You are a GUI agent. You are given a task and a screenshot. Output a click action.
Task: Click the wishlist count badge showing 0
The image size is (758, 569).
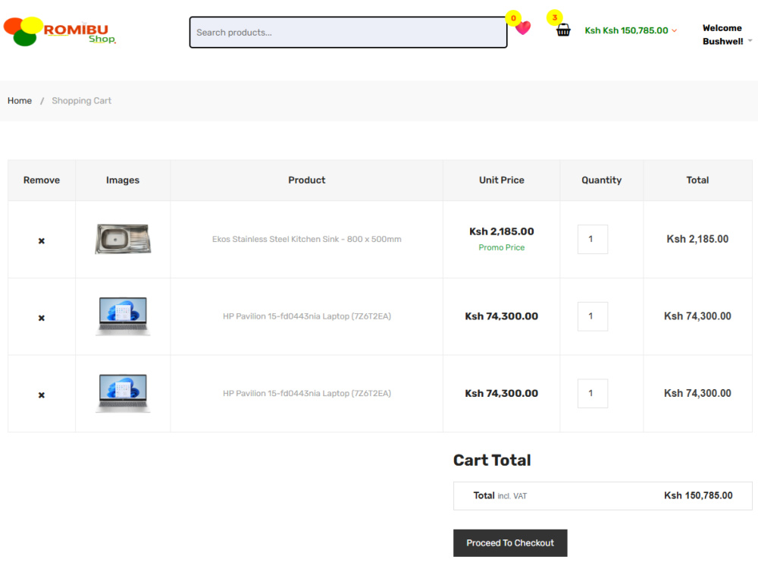[x=513, y=18]
